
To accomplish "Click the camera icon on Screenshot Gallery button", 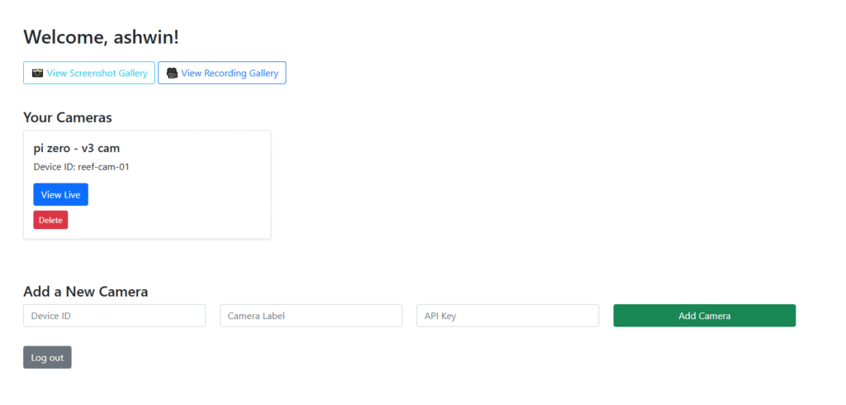I will coord(37,74).
